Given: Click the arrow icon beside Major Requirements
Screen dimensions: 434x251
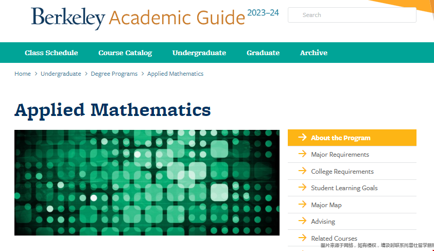Looking at the screenshot, I should [302, 154].
